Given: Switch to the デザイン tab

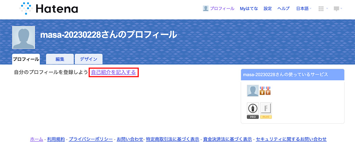Looking at the screenshot, I should [x=88, y=59].
